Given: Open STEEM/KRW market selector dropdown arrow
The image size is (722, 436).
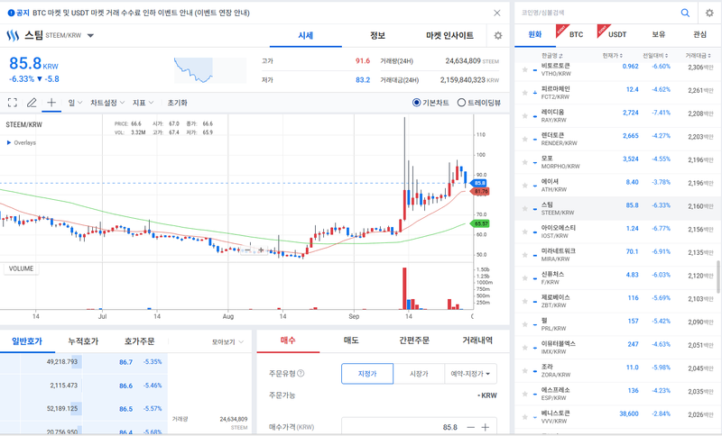Looking at the screenshot, I should (90, 35).
